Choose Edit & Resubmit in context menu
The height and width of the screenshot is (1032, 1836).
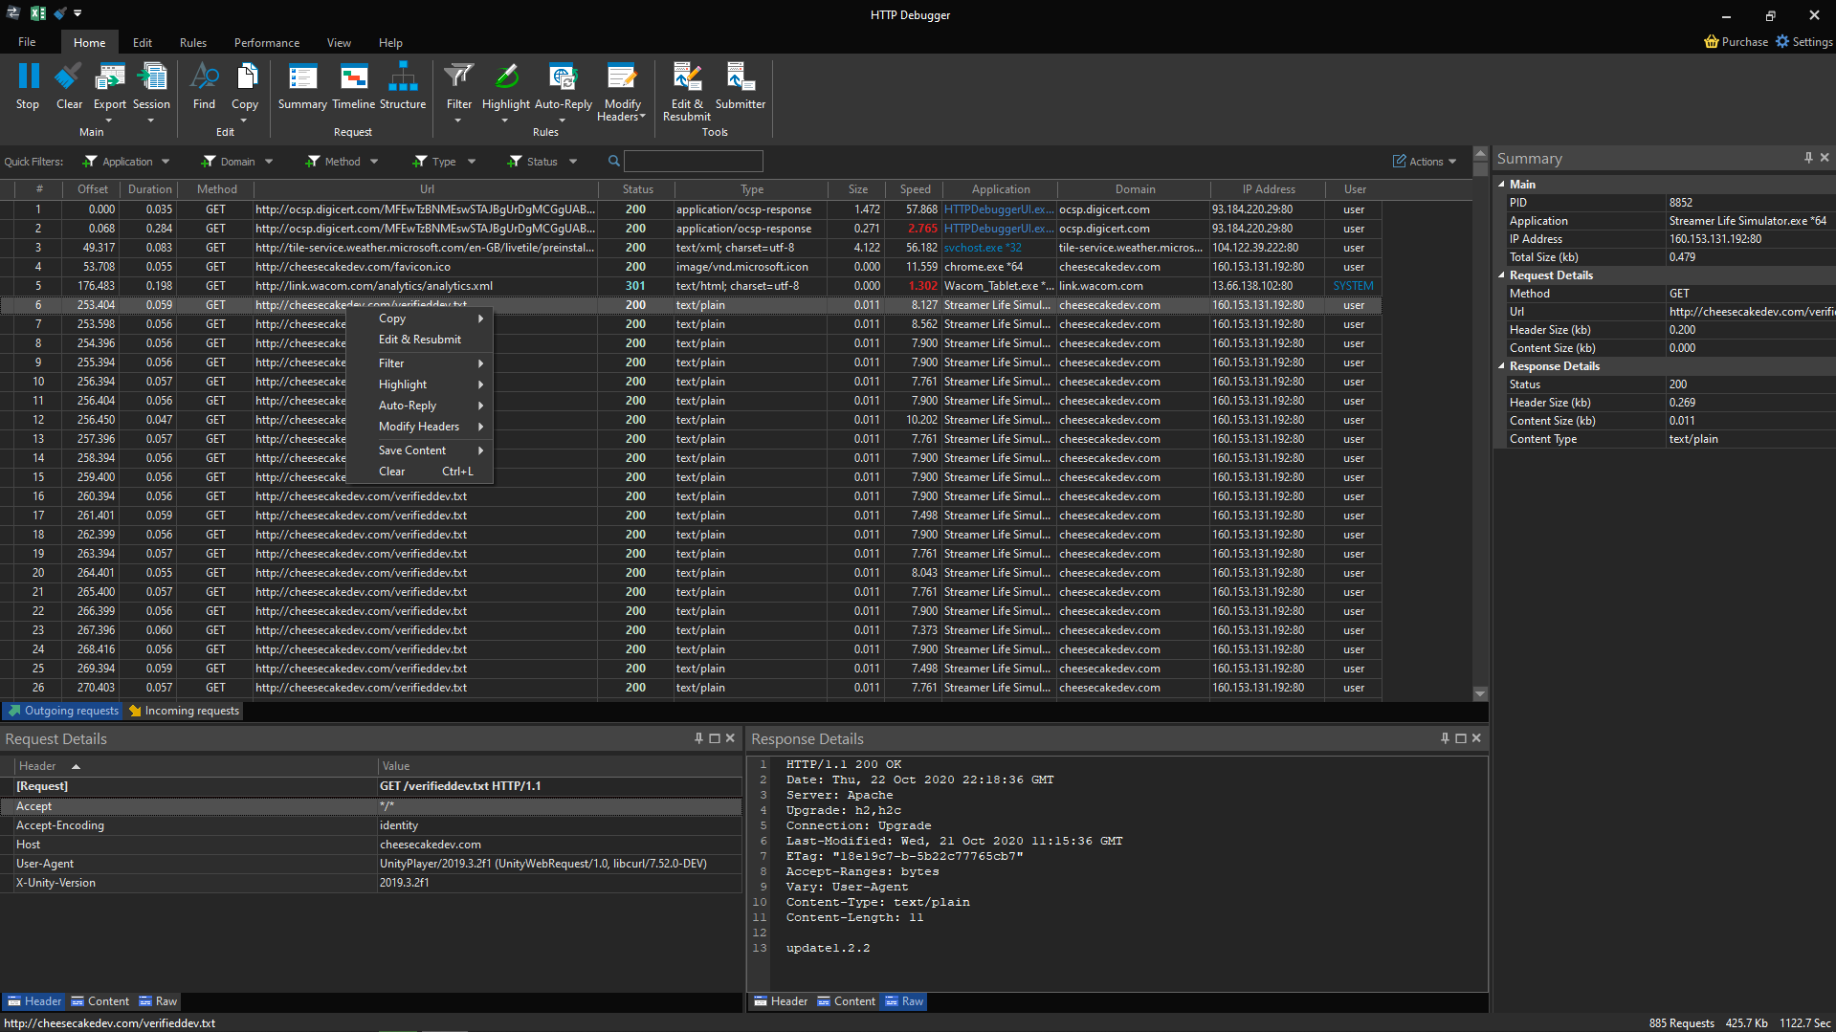[x=419, y=340]
